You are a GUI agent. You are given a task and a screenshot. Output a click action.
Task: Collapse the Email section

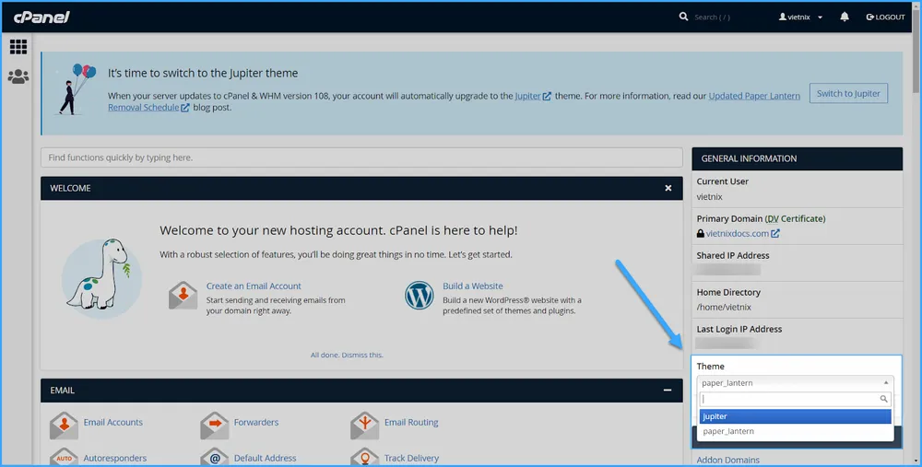668,391
